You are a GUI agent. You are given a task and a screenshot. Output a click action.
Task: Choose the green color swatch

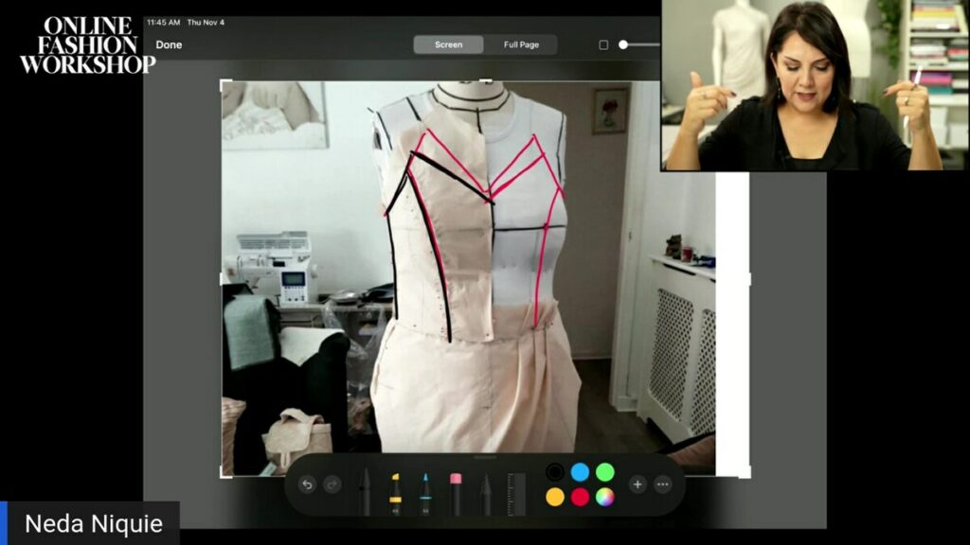[605, 472]
